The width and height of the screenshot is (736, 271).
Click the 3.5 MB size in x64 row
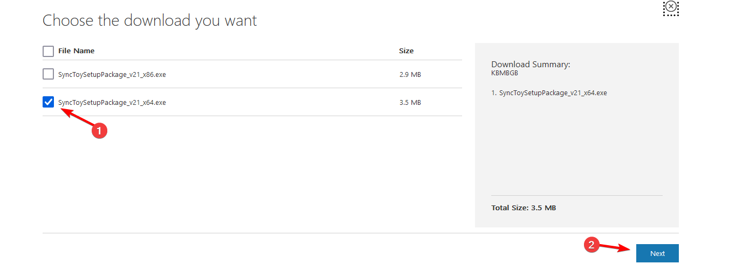410,103
